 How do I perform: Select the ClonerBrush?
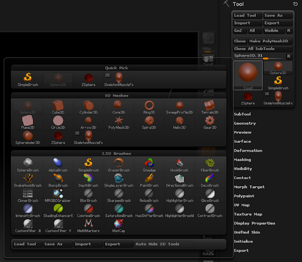tap(28, 196)
